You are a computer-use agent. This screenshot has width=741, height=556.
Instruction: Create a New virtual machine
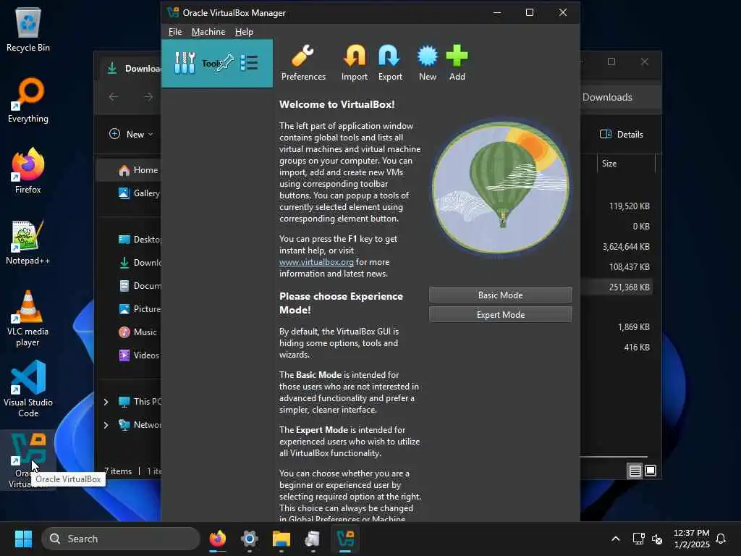point(427,63)
